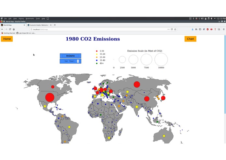Open the History menu
Viewport: 226px width, 160px height.
pyautogui.click(x=21, y=18)
